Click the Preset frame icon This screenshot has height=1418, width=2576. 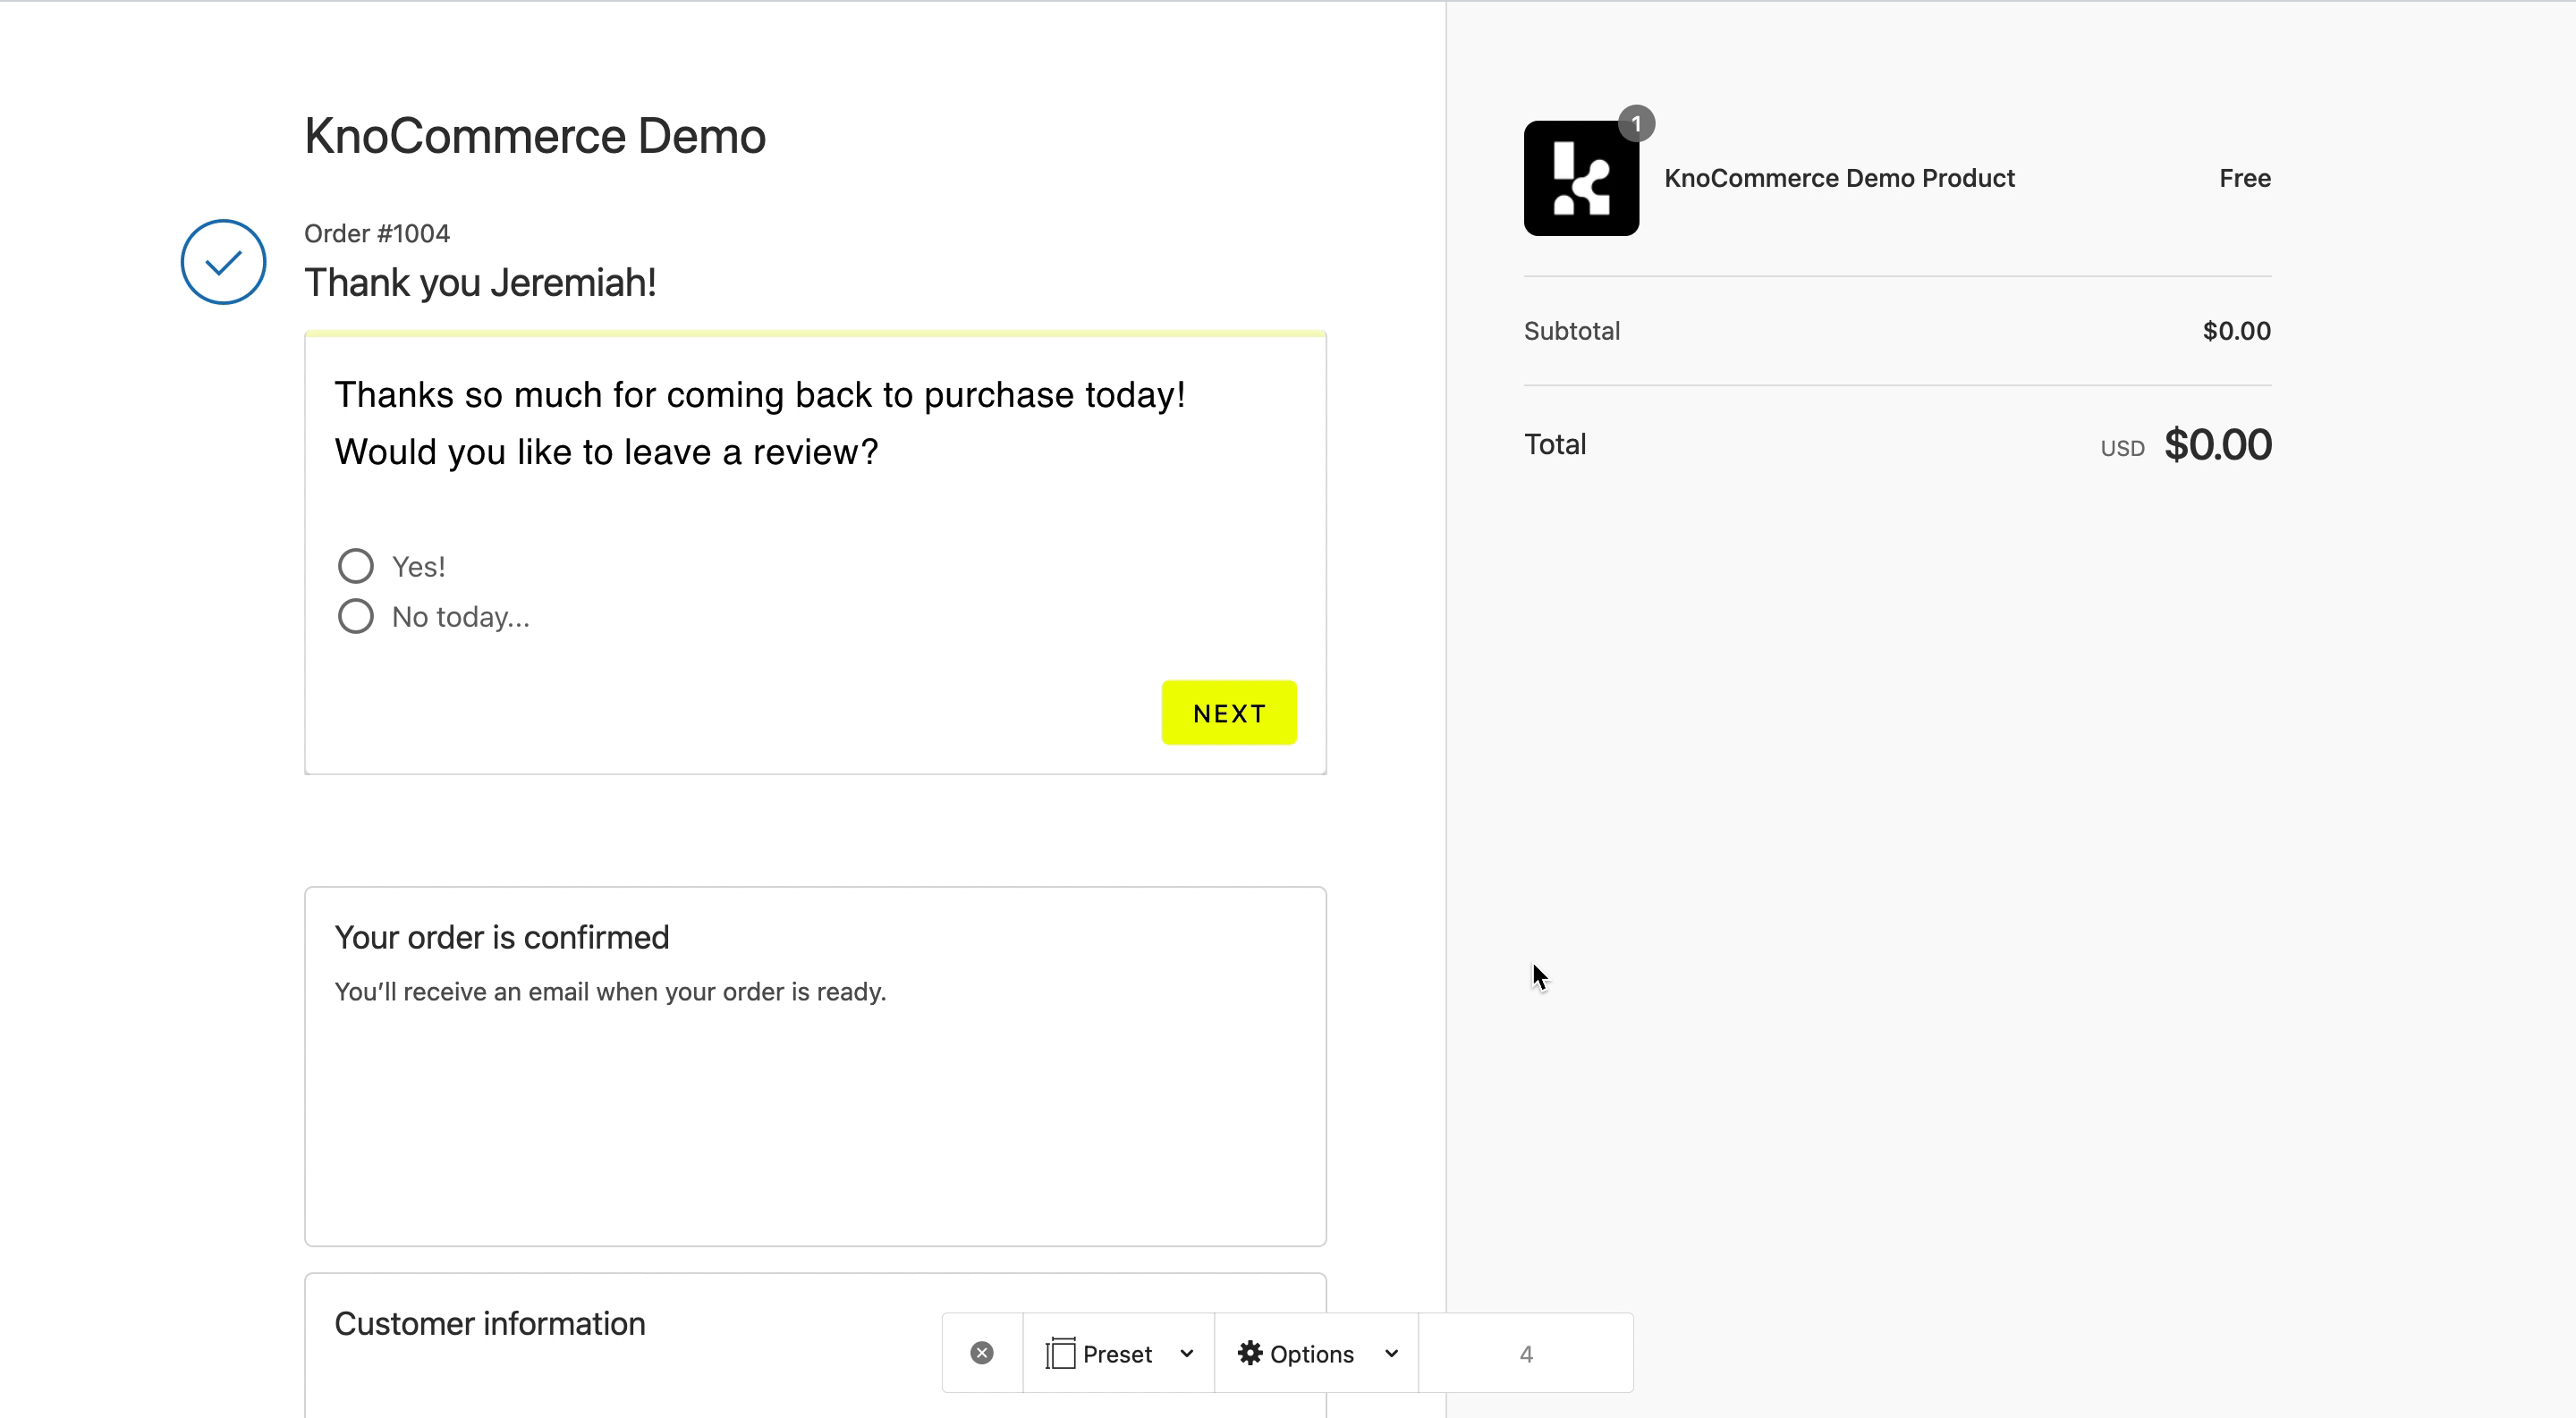point(1060,1353)
